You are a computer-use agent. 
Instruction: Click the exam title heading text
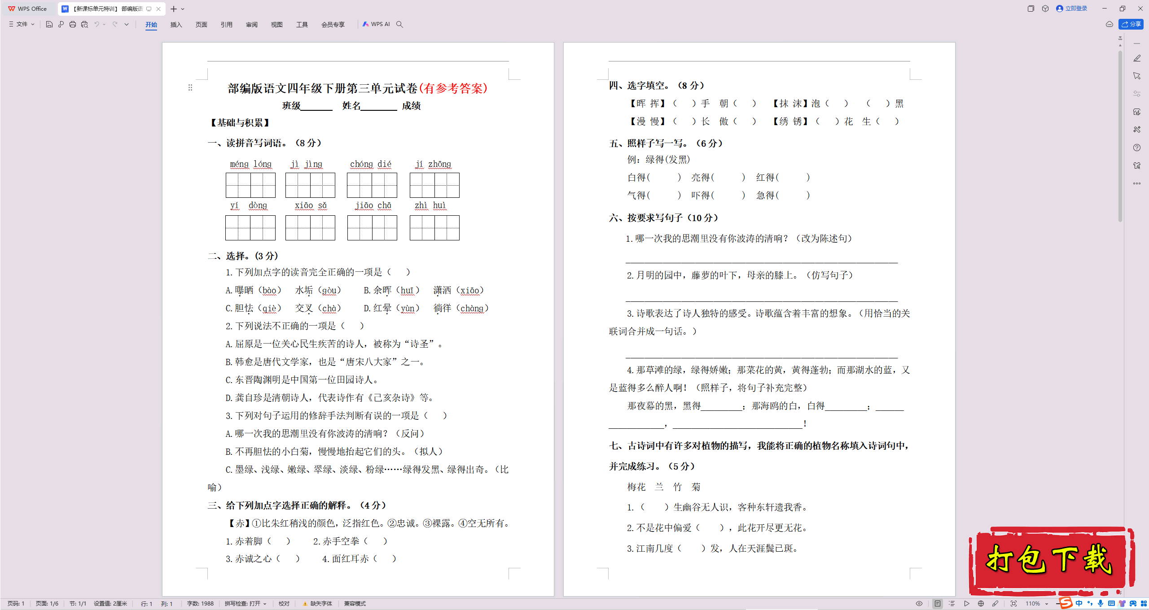point(358,88)
